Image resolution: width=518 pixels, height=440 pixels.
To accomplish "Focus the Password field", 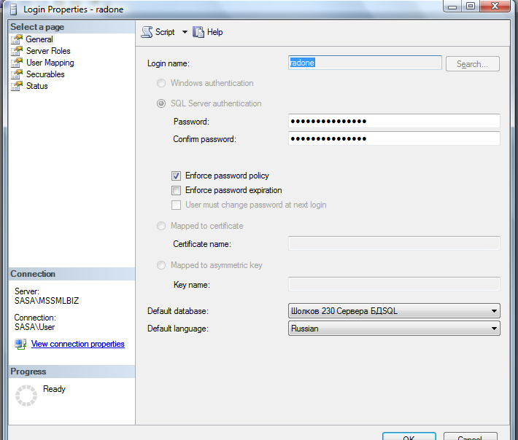I will 394,121.
